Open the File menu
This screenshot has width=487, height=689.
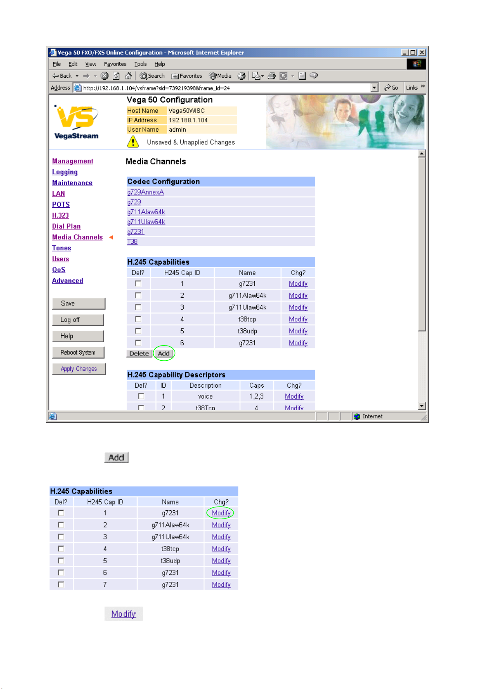pyautogui.click(x=57, y=64)
